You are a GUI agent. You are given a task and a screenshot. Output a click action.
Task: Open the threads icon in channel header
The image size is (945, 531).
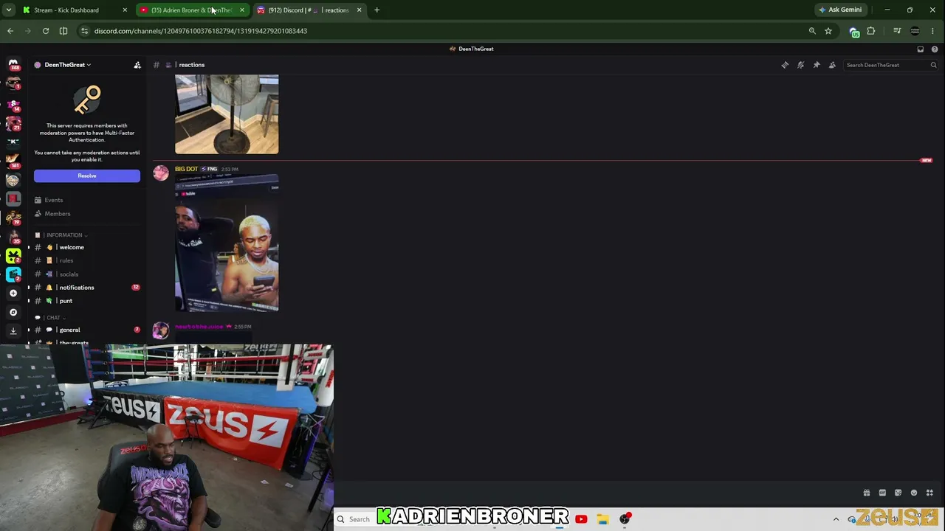785,65
